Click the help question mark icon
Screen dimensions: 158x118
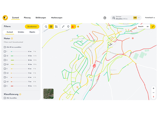tap(105, 18)
